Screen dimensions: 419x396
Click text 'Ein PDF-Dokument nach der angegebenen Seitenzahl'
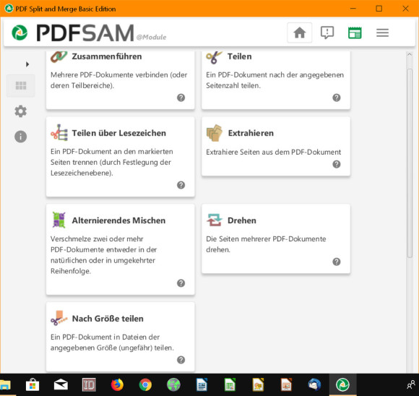coord(275,80)
